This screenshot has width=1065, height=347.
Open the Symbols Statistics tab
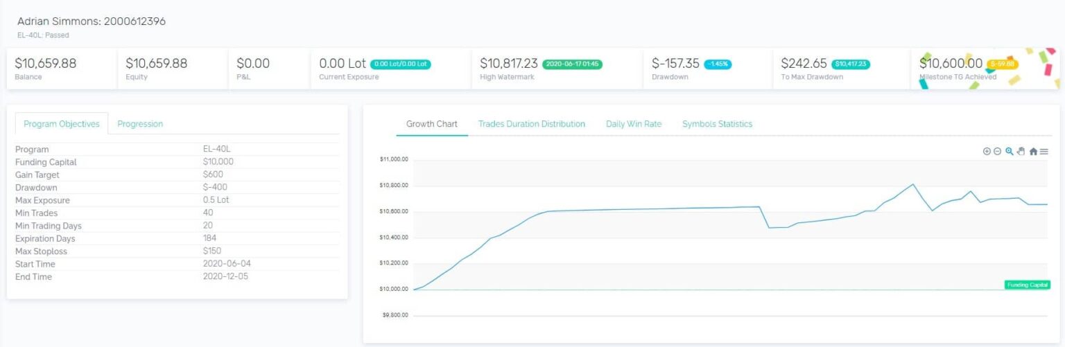(717, 124)
